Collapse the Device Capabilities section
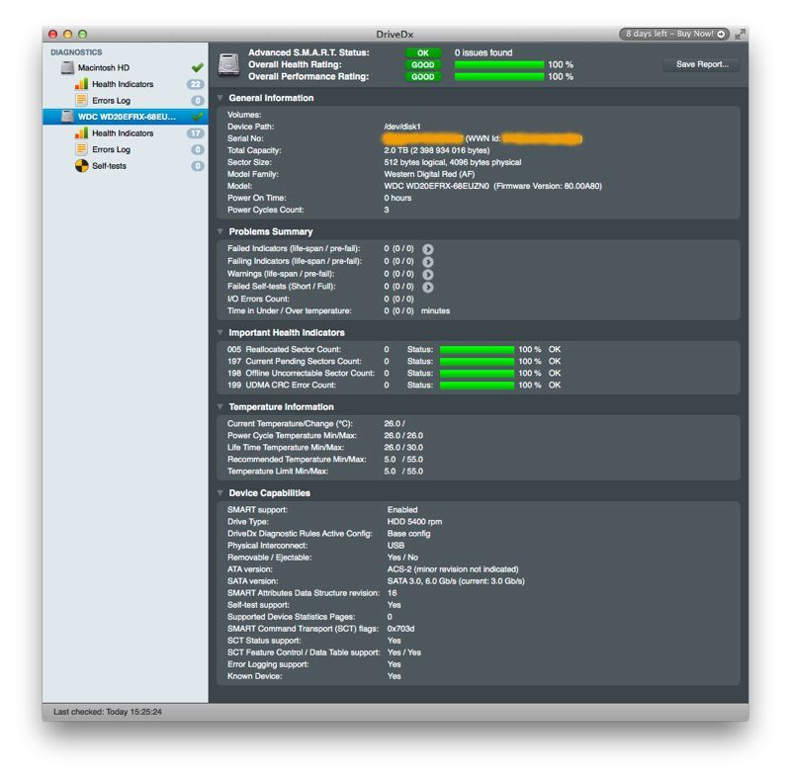The height and width of the screenshot is (780, 791). [x=220, y=493]
